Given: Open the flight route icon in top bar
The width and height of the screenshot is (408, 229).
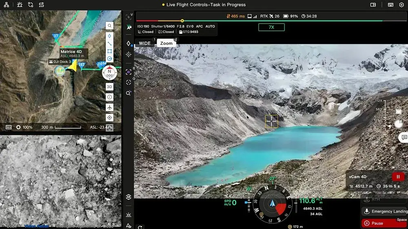Looking at the screenshot, I should (31, 4).
